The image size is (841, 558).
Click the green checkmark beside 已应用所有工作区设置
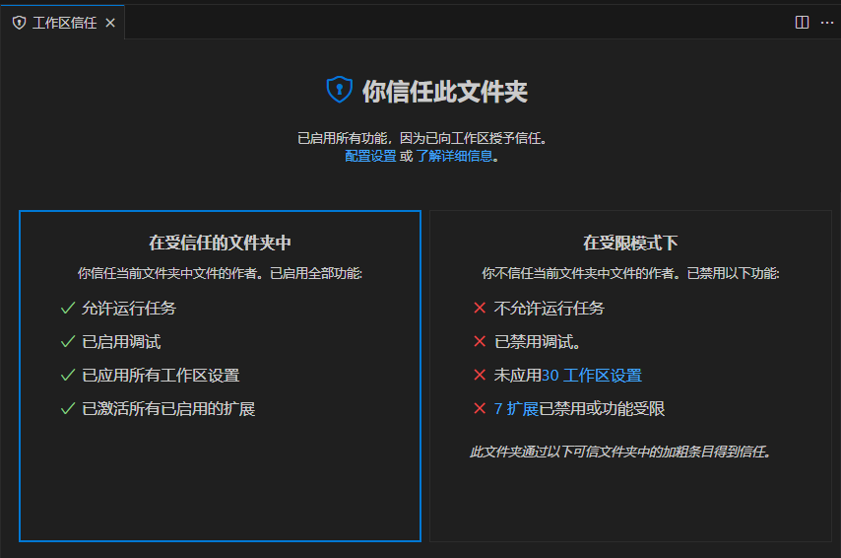68,376
